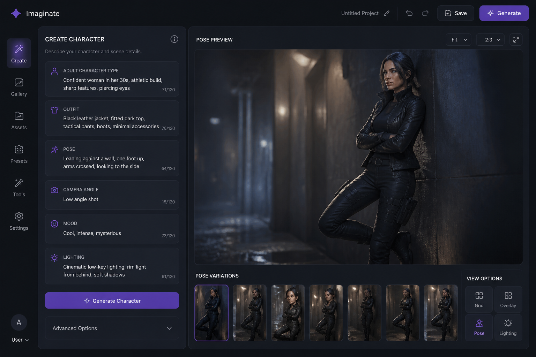This screenshot has height=357, width=536.
Task: Click the Untitled Project title
Action: [360, 13]
